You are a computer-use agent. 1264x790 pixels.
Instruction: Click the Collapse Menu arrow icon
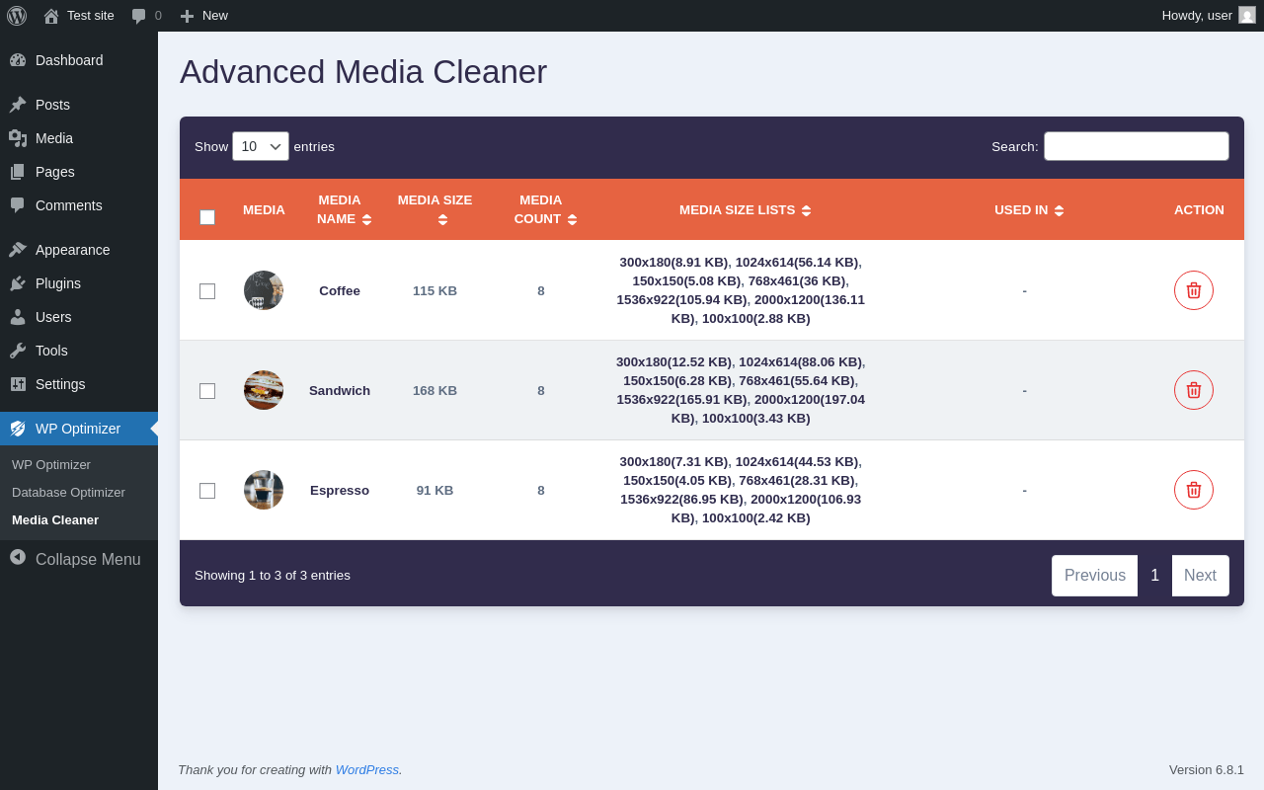coord(18,557)
